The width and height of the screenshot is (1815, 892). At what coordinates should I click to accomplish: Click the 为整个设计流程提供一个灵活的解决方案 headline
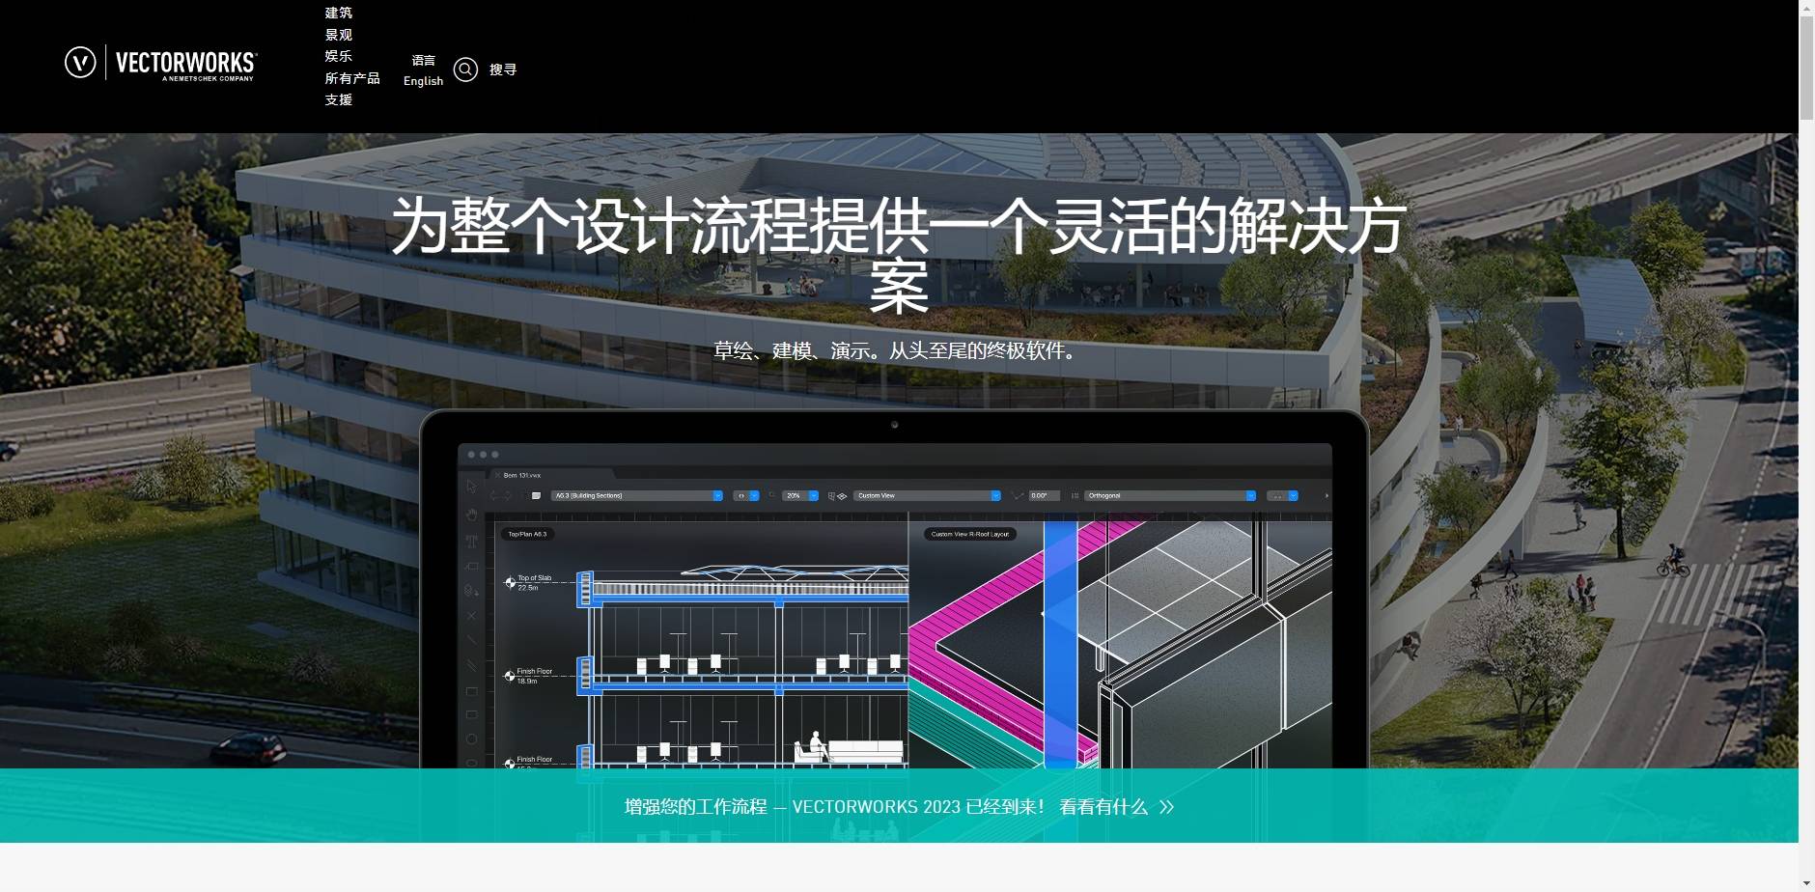click(898, 255)
